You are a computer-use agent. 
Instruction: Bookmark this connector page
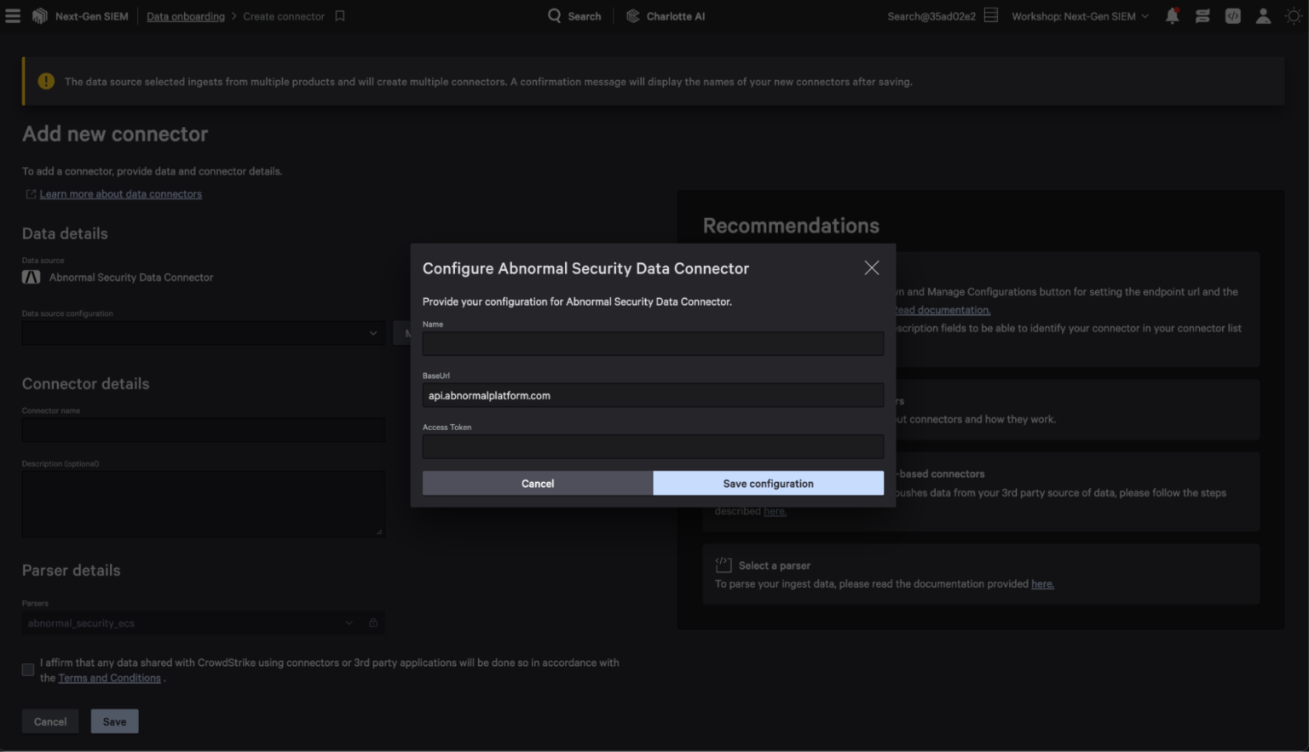coord(339,15)
